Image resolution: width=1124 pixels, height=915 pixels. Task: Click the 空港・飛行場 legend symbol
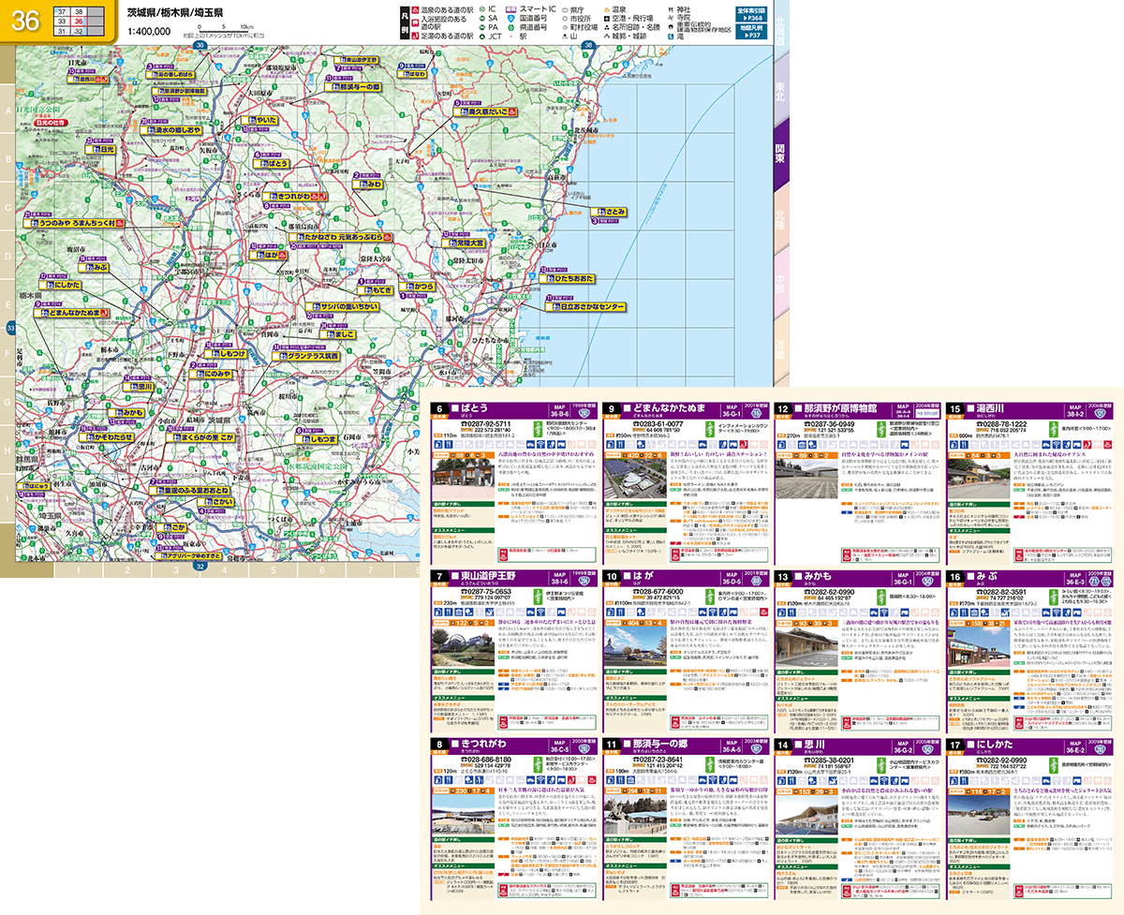pos(609,18)
